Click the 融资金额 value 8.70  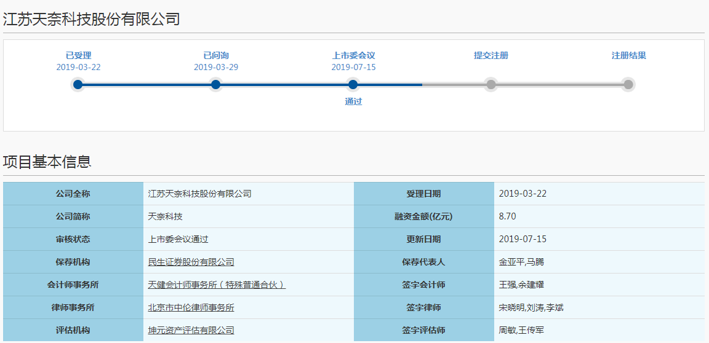coord(507,216)
